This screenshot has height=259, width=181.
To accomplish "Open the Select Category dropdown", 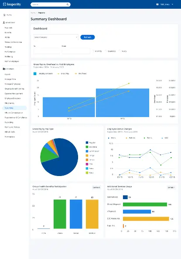I will coord(56,37).
